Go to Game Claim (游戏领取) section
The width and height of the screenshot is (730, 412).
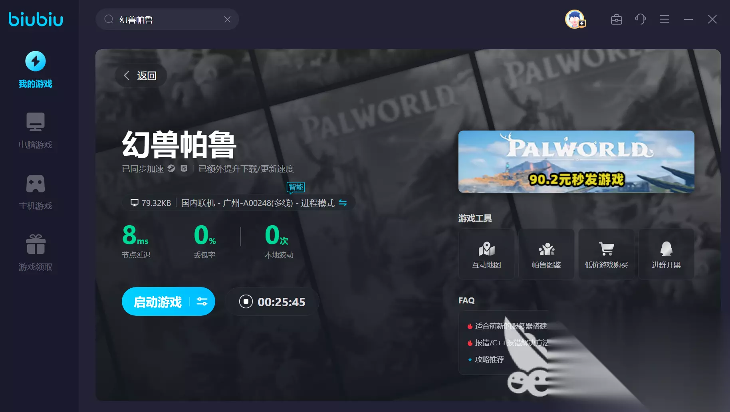[x=36, y=253]
